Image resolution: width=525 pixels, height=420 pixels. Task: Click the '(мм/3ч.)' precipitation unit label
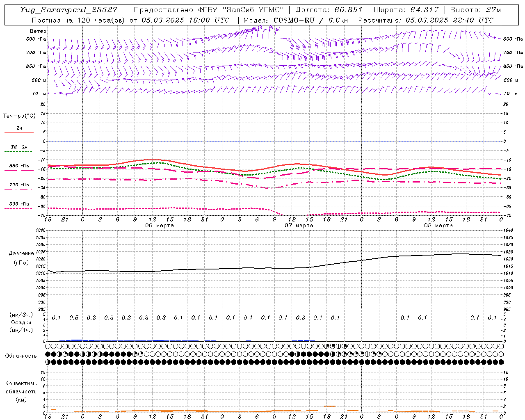(x=21, y=315)
